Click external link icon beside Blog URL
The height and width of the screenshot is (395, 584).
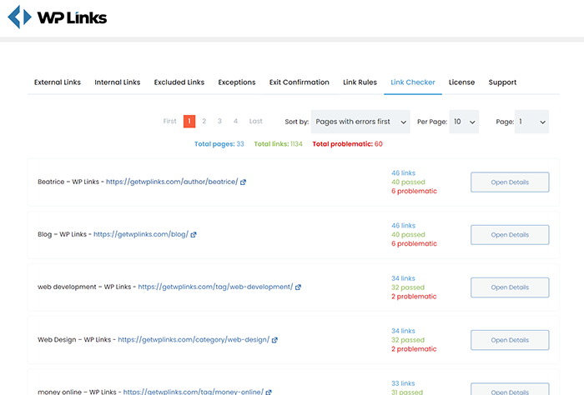point(194,234)
